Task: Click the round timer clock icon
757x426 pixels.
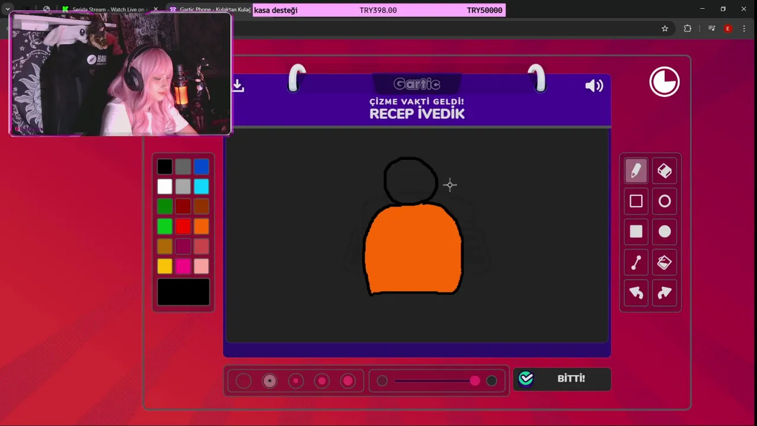Action: [664, 82]
